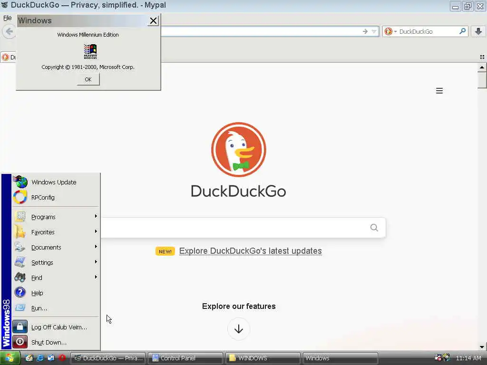Click the down arrow under Explore our features
Screen dimensions: 487x365
[239, 329]
